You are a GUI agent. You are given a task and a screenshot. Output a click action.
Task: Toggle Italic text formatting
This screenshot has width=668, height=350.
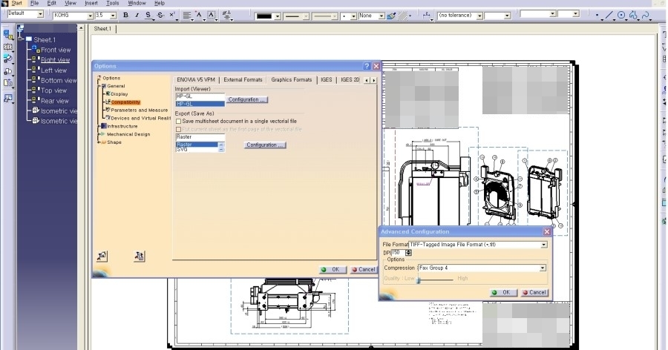point(137,16)
